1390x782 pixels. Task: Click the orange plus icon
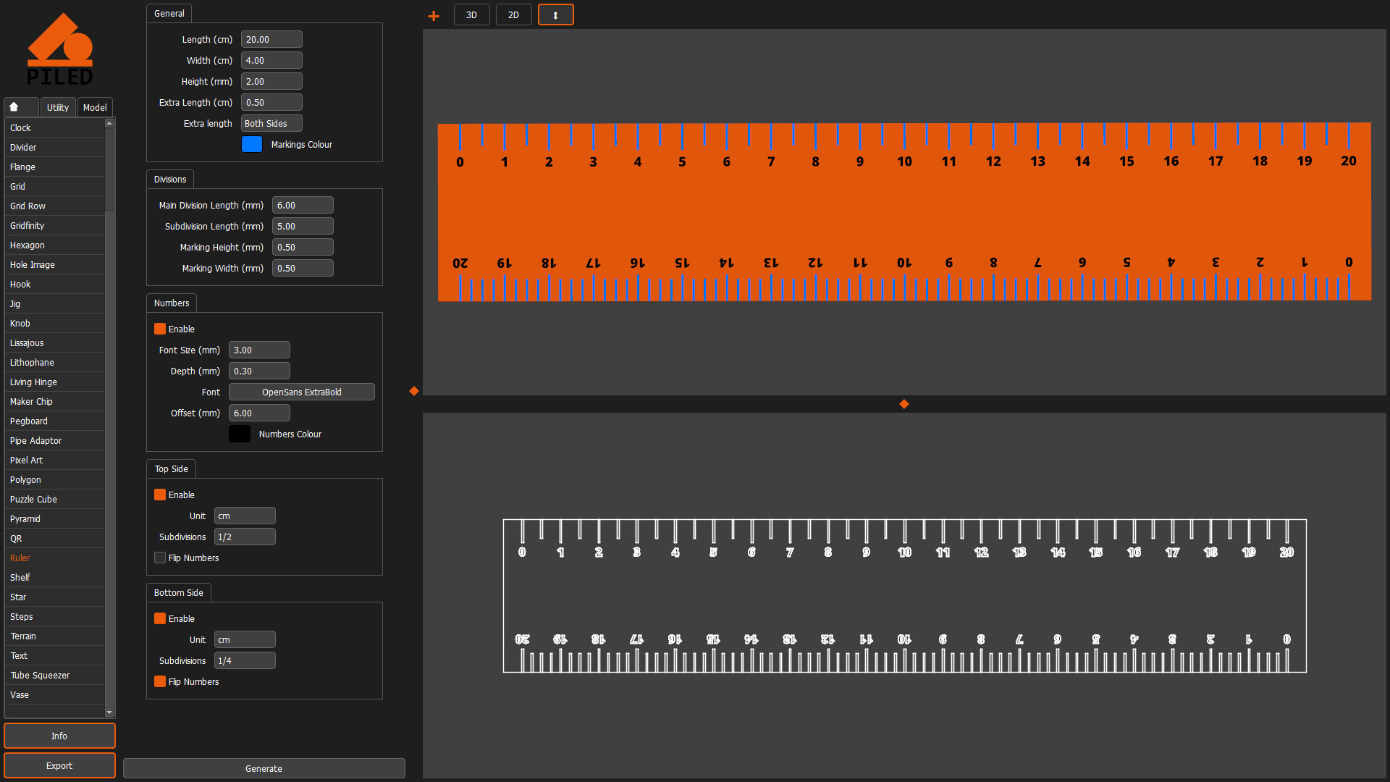pyautogui.click(x=434, y=16)
